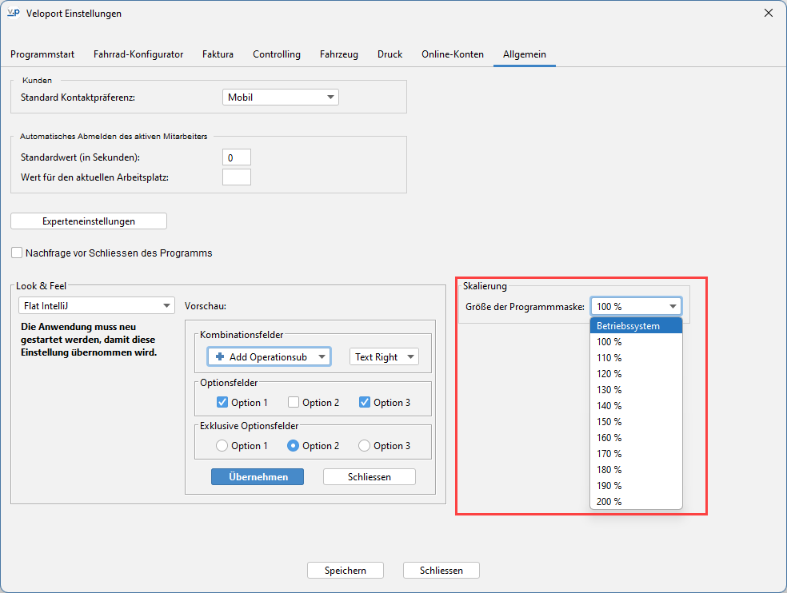The image size is (787, 593).
Task: Open the Text Right dropdown
Action: click(384, 356)
